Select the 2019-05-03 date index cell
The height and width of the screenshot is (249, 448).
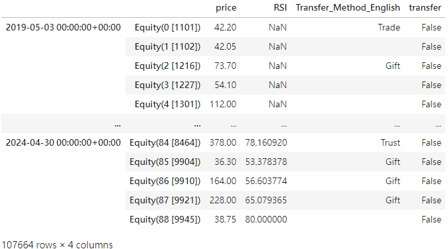point(63,27)
